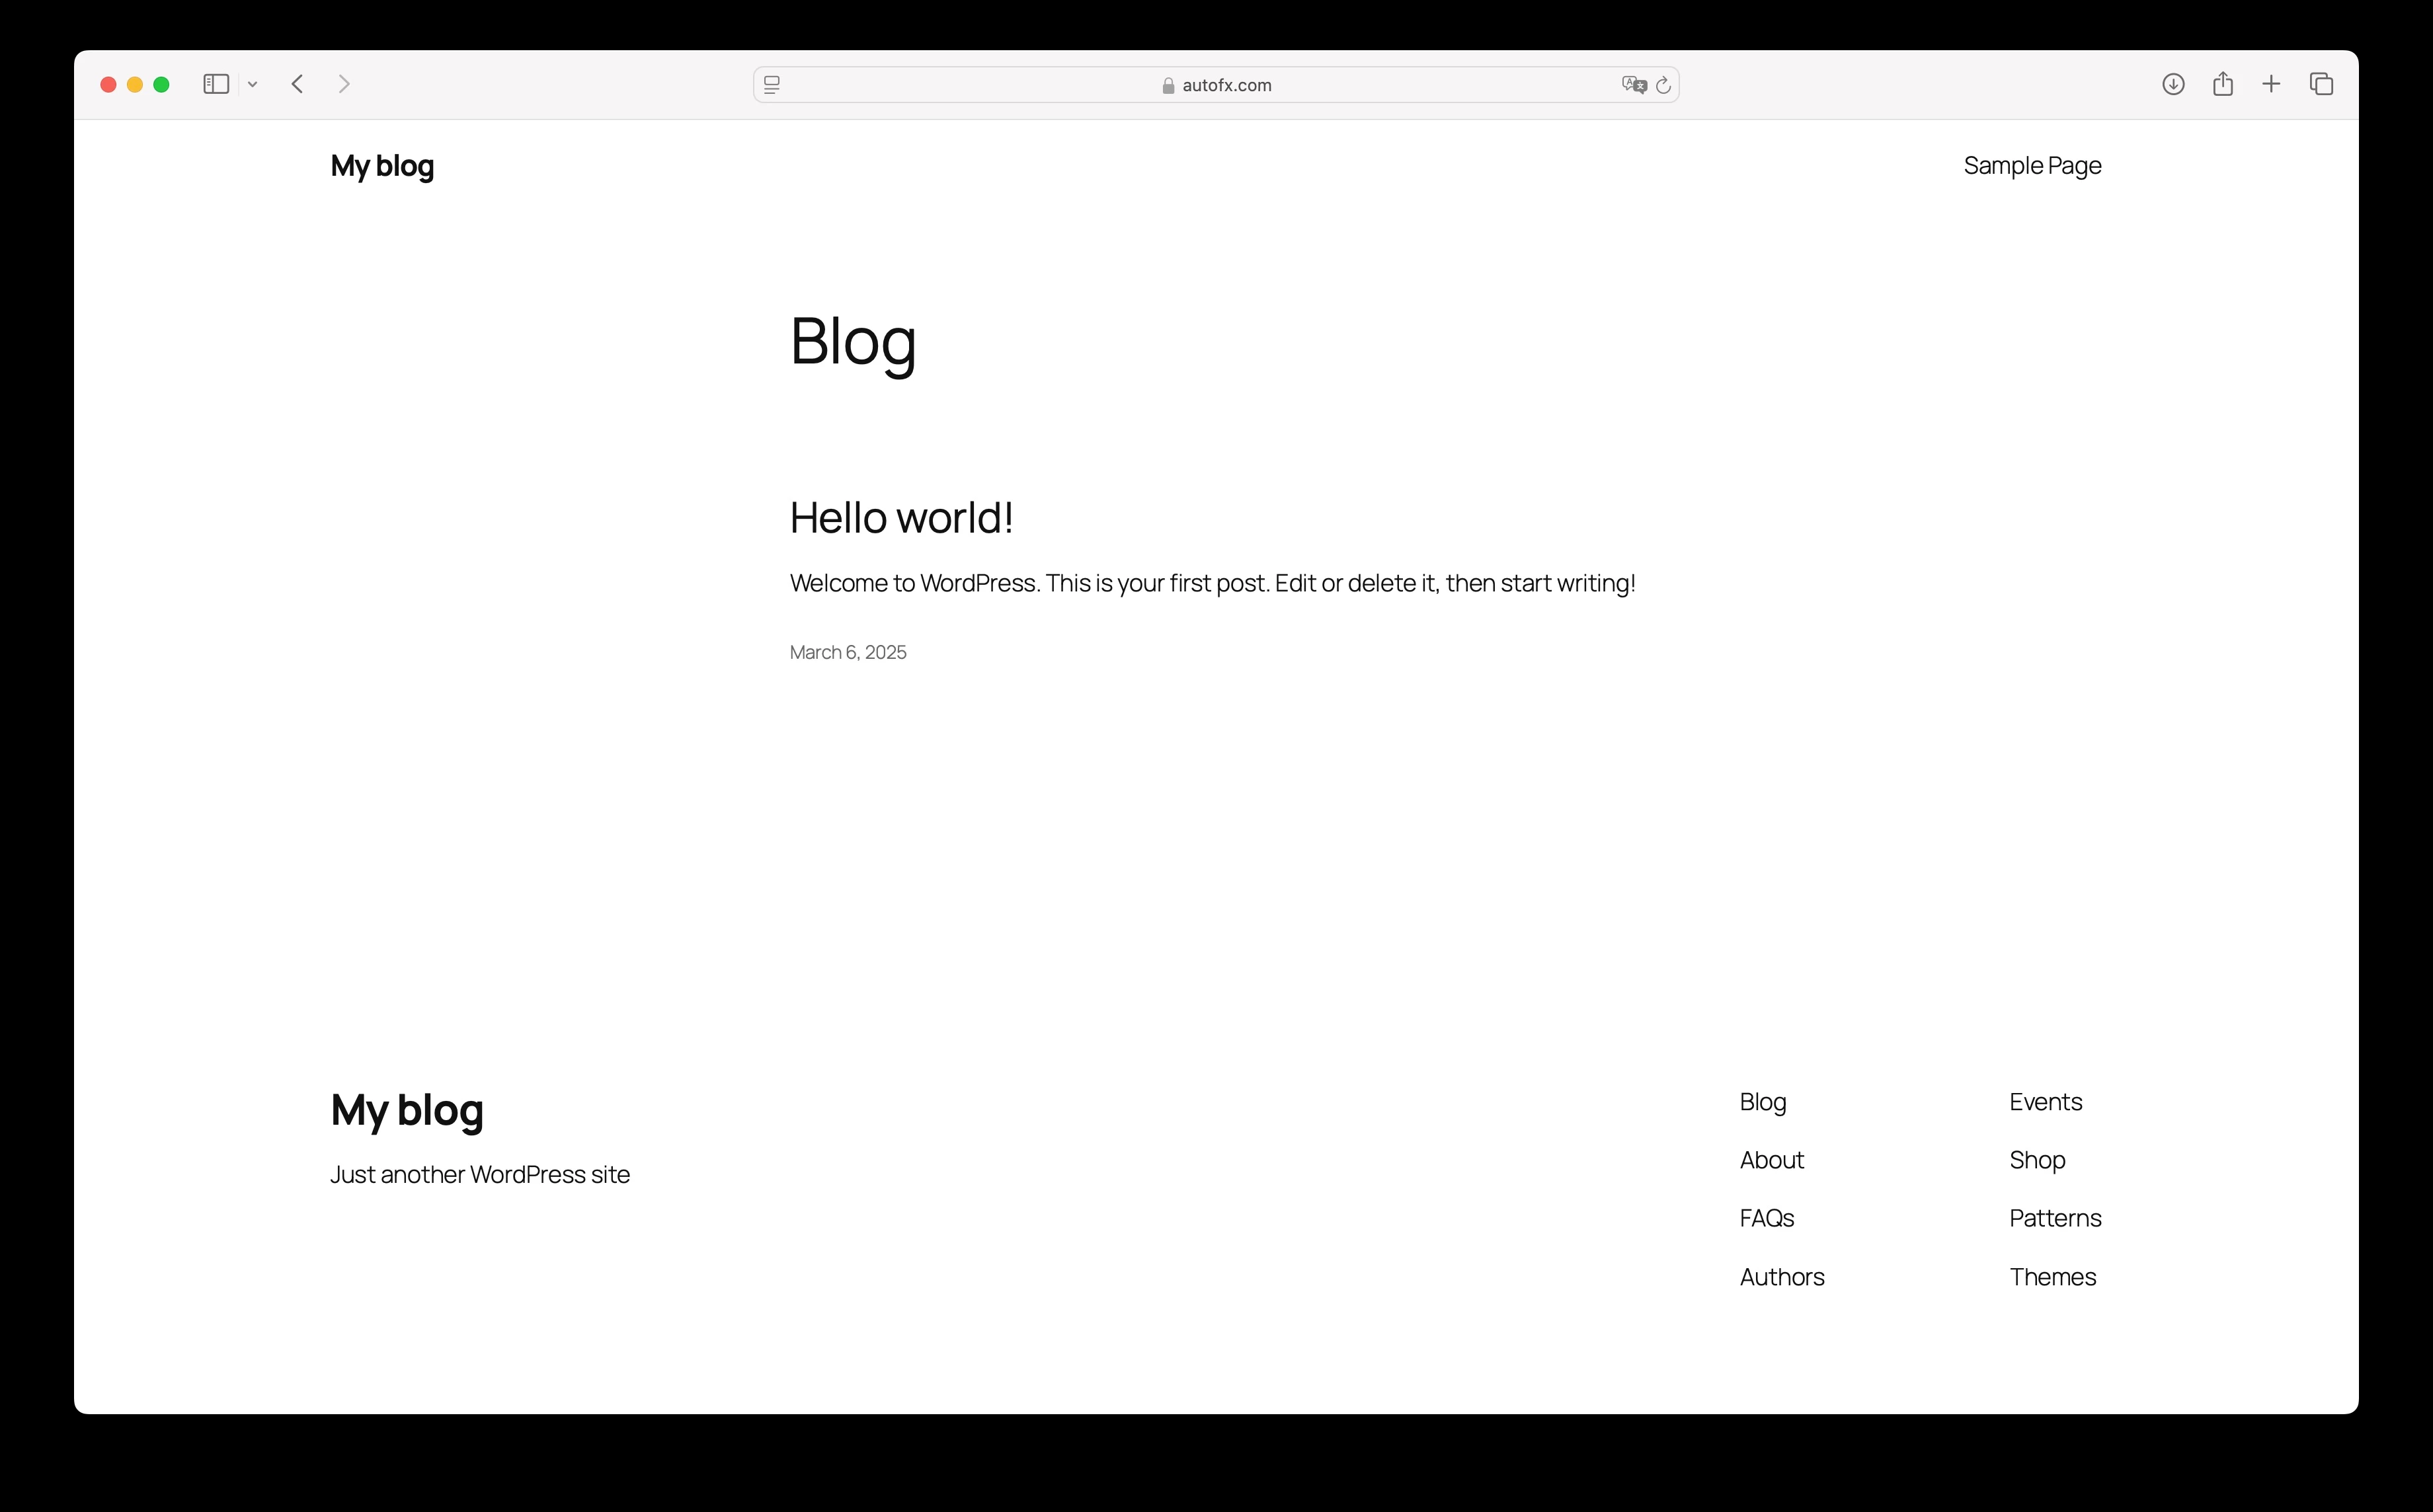
Task: Open a new tab with the plus icon
Action: [x=2271, y=84]
